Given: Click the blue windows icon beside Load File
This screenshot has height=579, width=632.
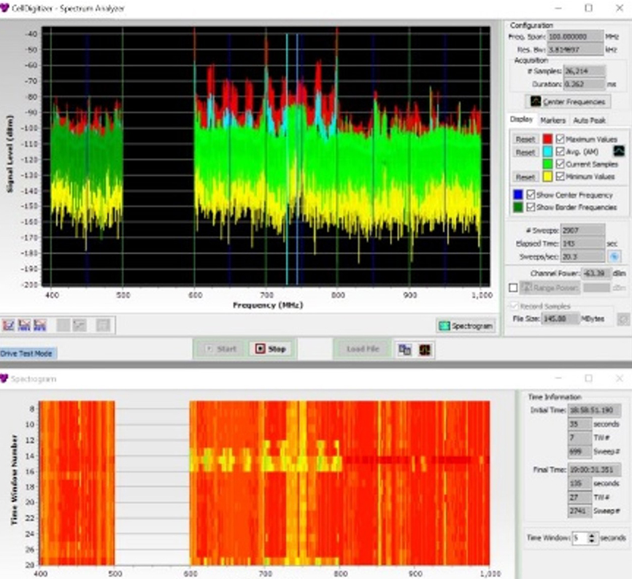Looking at the screenshot, I should point(404,349).
